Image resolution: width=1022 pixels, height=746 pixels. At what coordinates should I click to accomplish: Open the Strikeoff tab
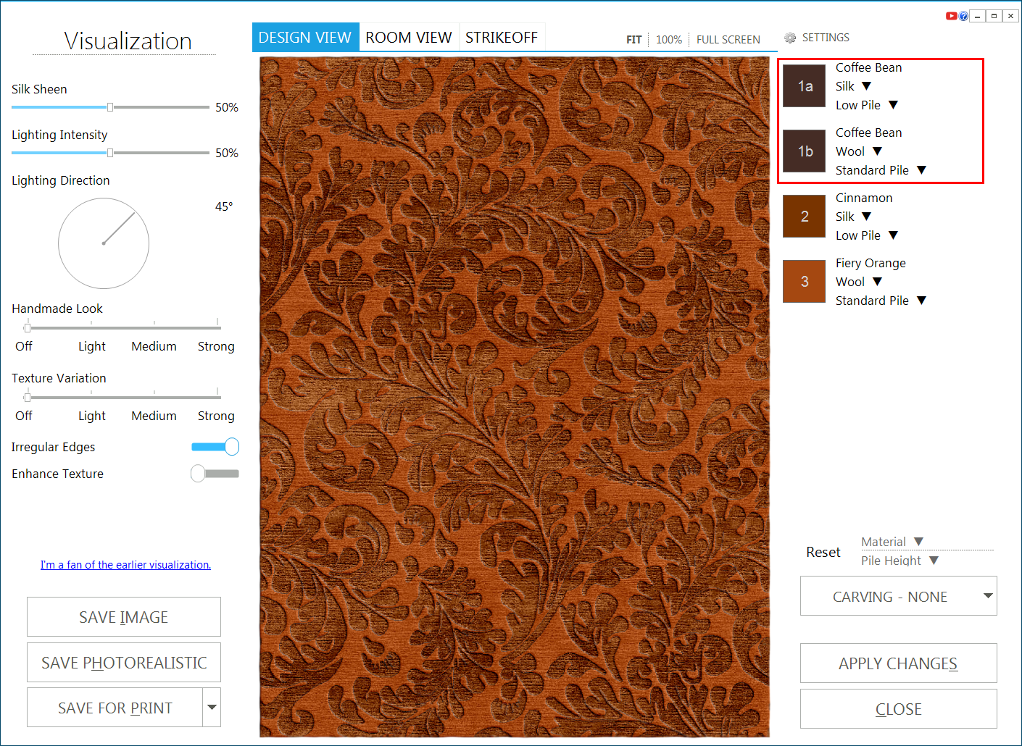pyautogui.click(x=502, y=38)
